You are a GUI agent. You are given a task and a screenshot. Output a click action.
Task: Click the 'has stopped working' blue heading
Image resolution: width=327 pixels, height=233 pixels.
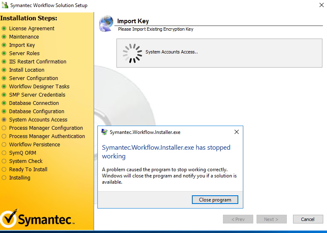click(166, 152)
